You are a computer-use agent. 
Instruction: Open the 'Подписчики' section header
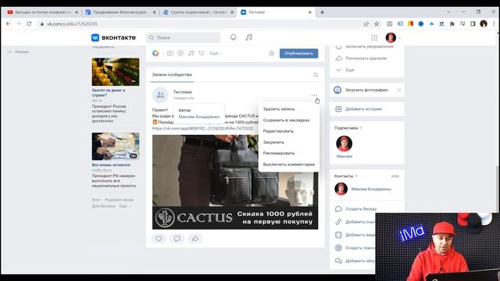[348, 128]
